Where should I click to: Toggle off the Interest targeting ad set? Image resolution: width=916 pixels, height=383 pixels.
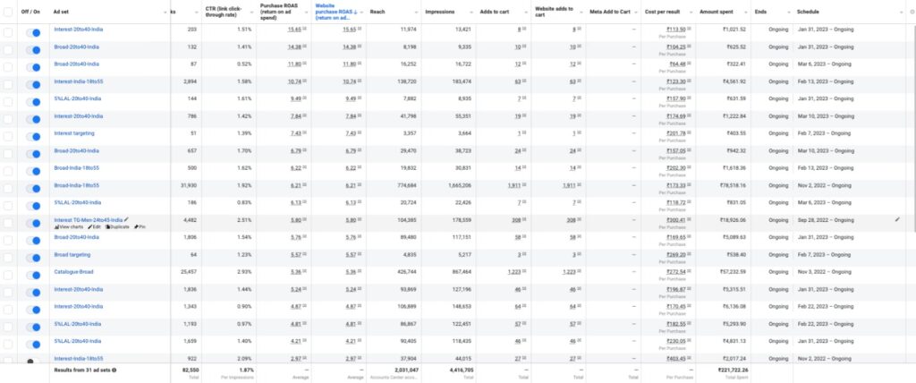pyautogui.click(x=34, y=133)
